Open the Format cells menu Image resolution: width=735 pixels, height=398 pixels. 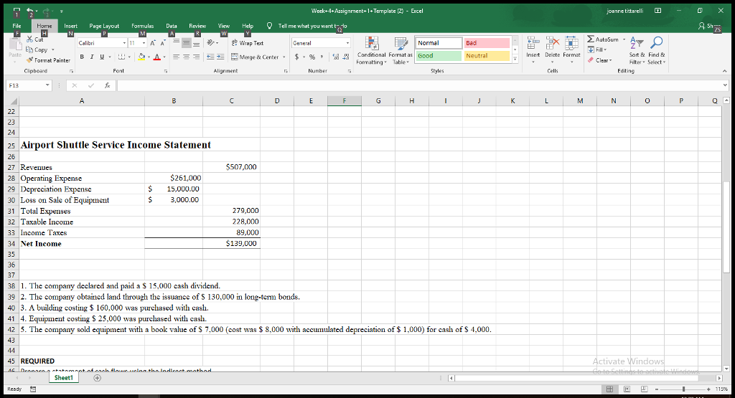click(571, 49)
